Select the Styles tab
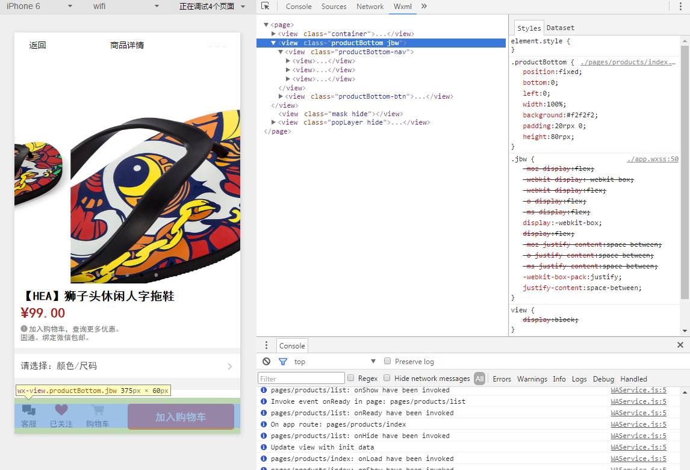The image size is (690, 470). pyautogui.click(x=529, y=28)
